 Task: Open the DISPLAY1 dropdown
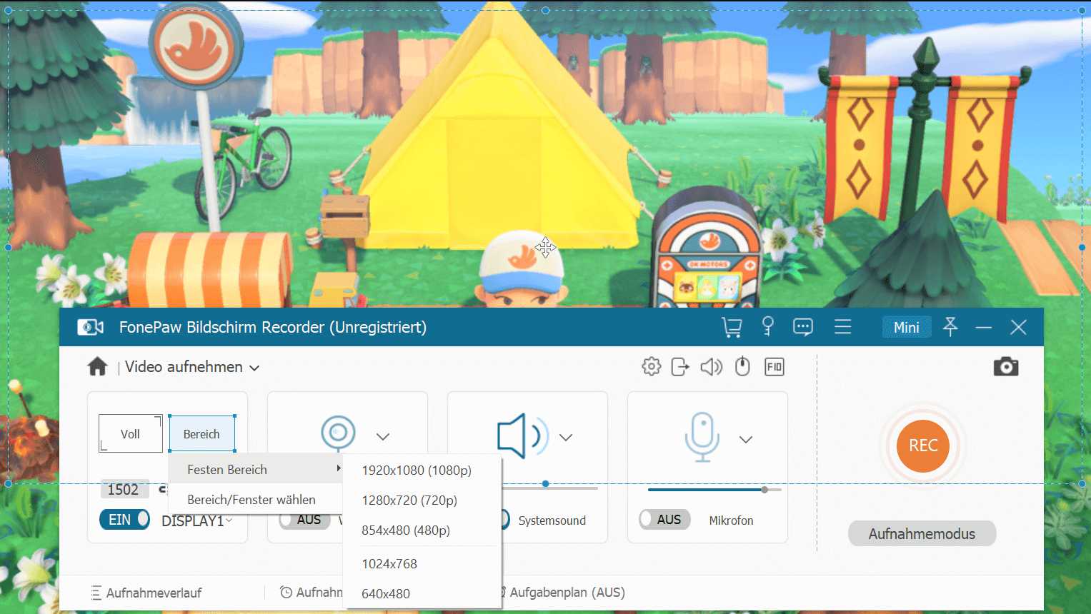point(197,520)
